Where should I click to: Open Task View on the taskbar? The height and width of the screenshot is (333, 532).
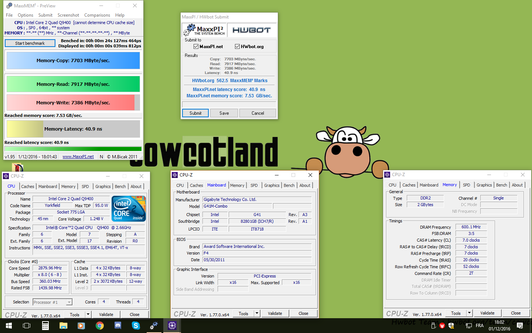click(27, 326)
